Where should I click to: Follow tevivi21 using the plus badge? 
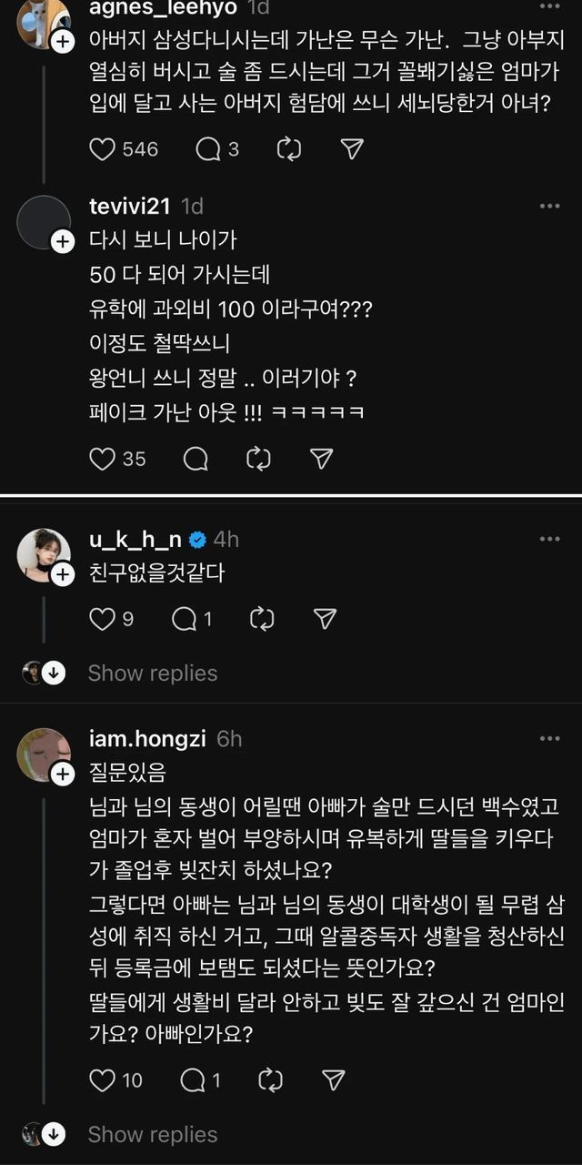click(x=62, y=241)
